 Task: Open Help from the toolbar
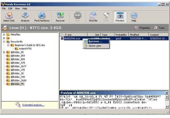(x=134, y=17)
